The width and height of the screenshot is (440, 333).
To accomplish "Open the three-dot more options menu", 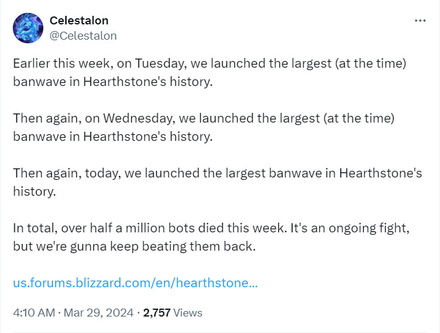I will [x=420, y=21].
